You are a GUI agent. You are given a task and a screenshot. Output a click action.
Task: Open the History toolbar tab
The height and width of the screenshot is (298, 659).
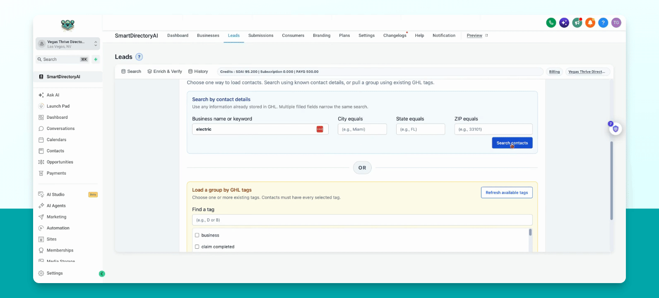coord(198,72)
